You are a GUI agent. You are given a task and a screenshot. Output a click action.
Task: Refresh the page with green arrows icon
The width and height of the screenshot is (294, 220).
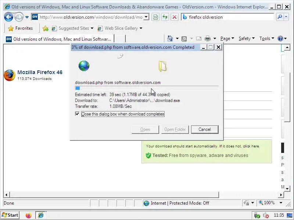165,17
